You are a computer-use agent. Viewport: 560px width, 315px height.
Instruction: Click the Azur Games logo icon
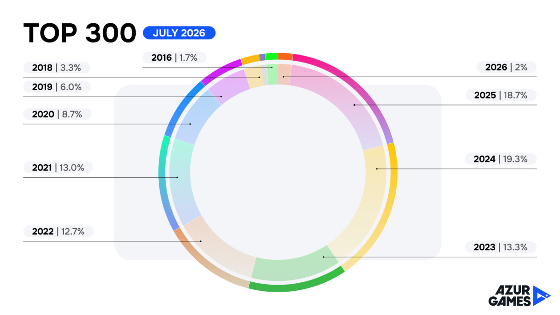click(x=541, y=296)
